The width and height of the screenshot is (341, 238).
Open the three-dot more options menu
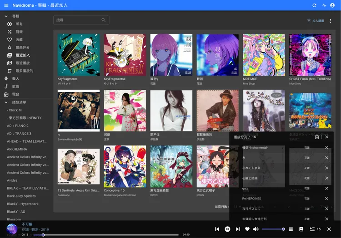click(x=331, y=21)
